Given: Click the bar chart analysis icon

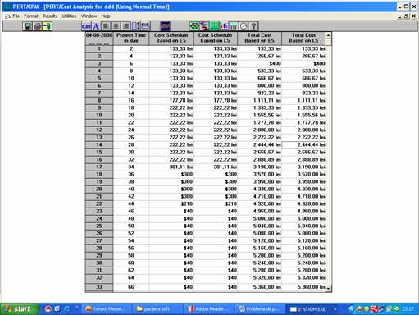Looking at the screenshot, I should 224,26.
